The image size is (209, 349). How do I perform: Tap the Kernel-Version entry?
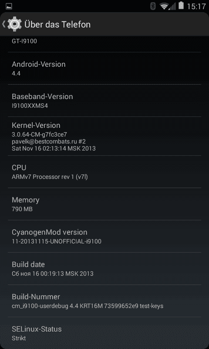pos(104,136)
